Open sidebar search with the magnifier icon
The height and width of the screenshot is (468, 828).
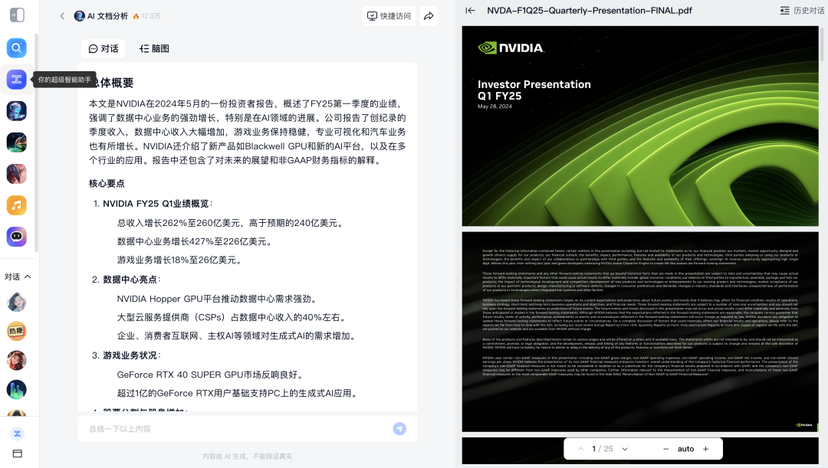point(17,47)
